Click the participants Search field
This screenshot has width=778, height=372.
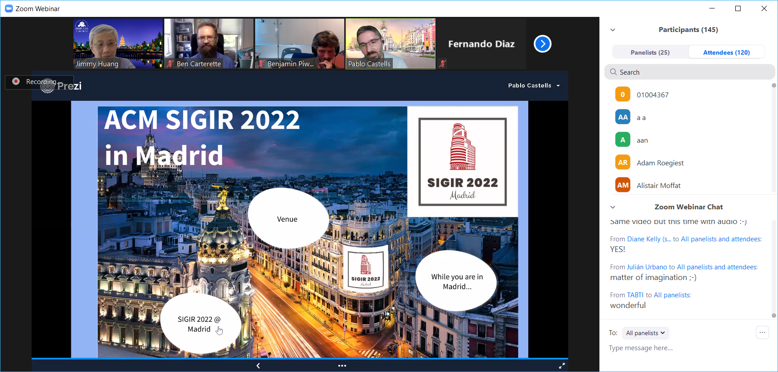point(689,72)
